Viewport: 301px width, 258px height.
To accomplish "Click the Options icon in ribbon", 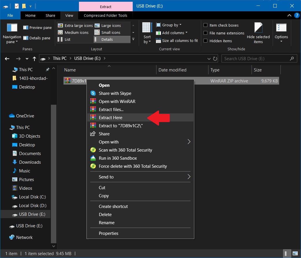I will click(281, 28).
